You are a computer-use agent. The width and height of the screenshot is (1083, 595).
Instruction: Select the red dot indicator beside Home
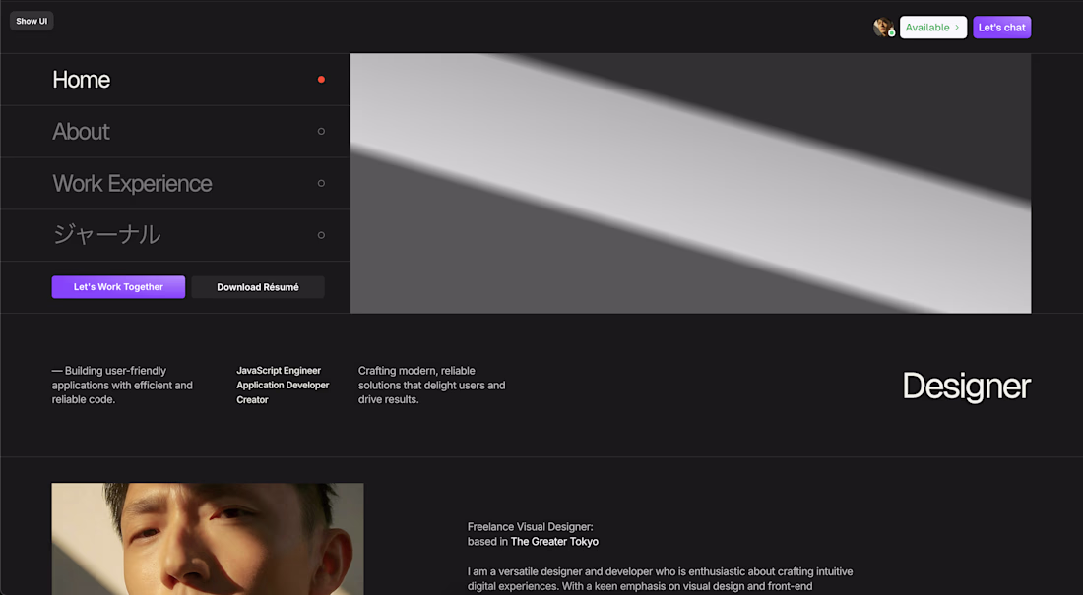(321, 80)
